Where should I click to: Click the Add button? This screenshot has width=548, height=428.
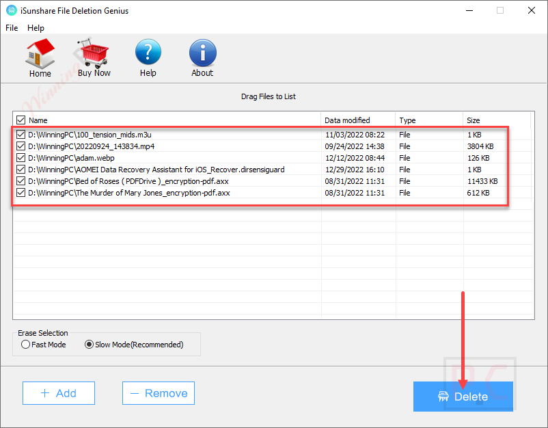(59, 393)
